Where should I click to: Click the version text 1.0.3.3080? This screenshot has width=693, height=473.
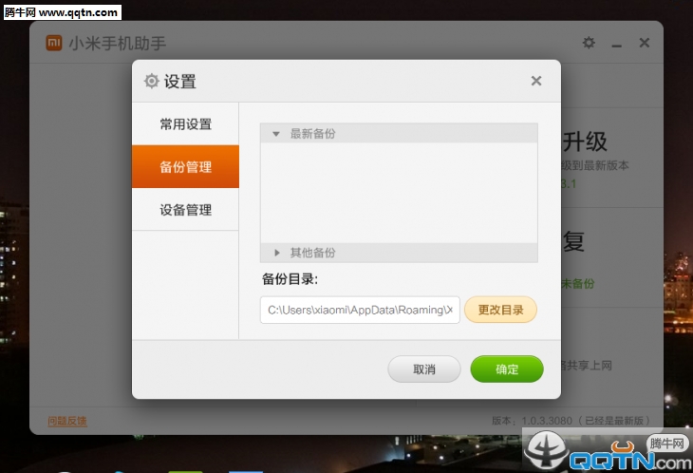point(547,421)
